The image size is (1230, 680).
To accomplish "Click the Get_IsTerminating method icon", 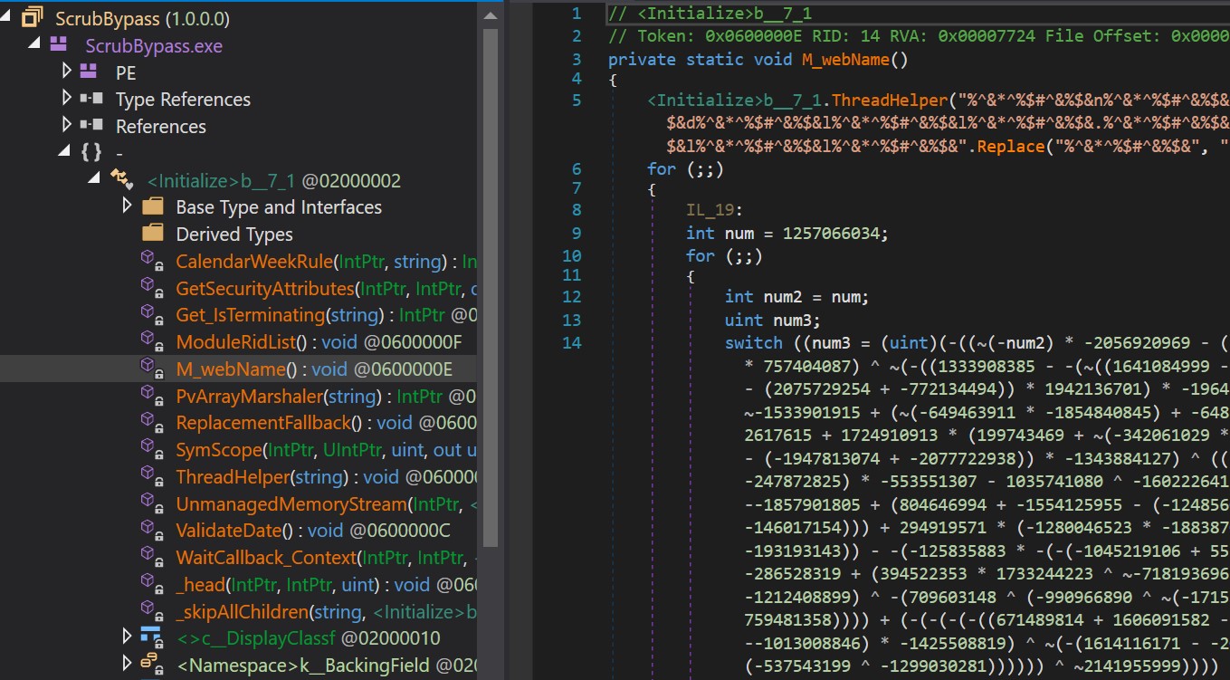I will pos(151,314).
